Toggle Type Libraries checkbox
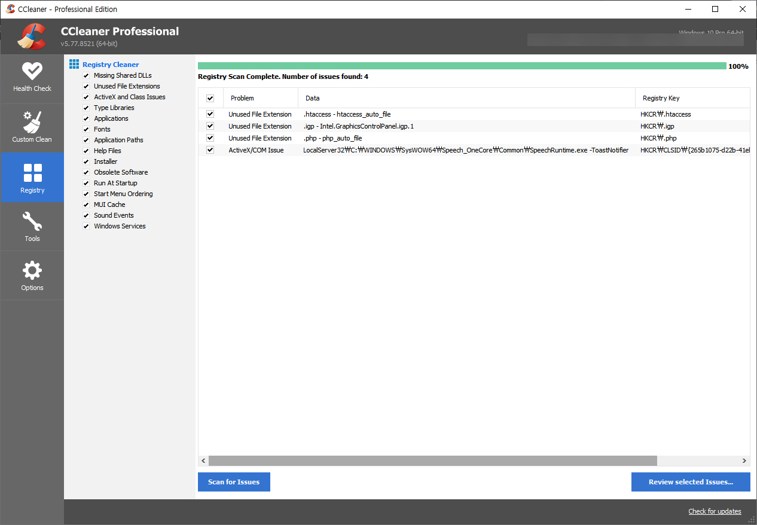The image size is (757, 525). [86, 108]
